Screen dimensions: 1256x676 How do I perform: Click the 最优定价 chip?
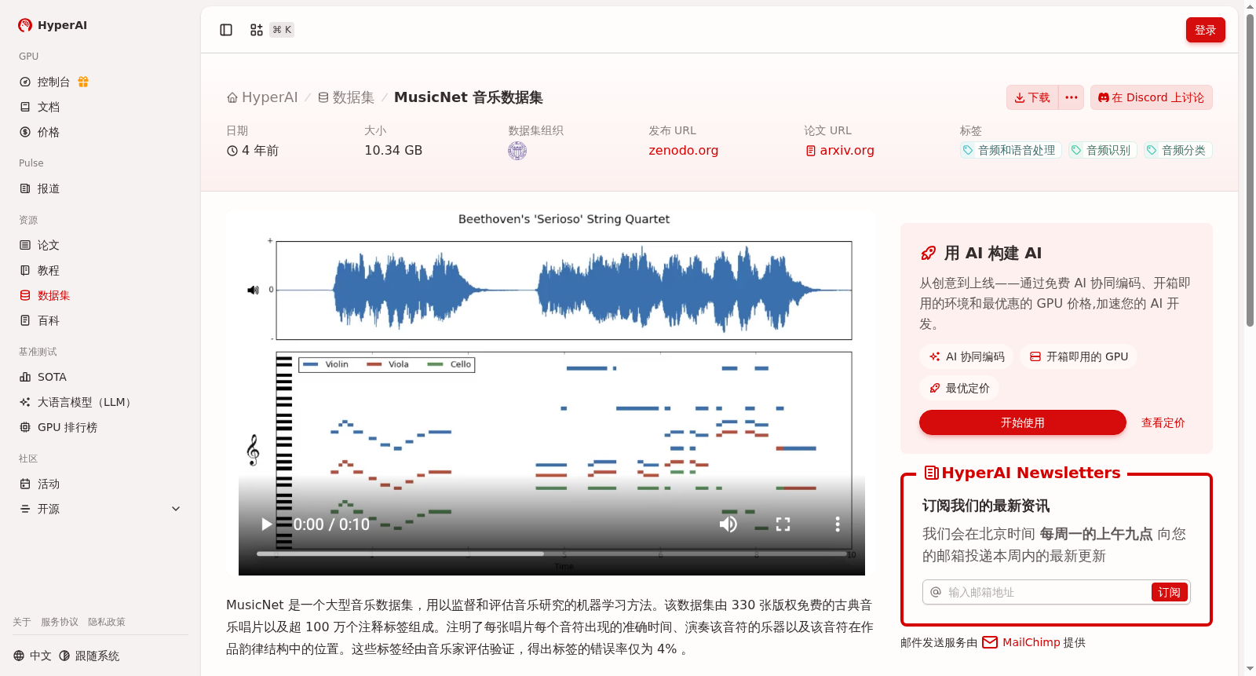959,388
